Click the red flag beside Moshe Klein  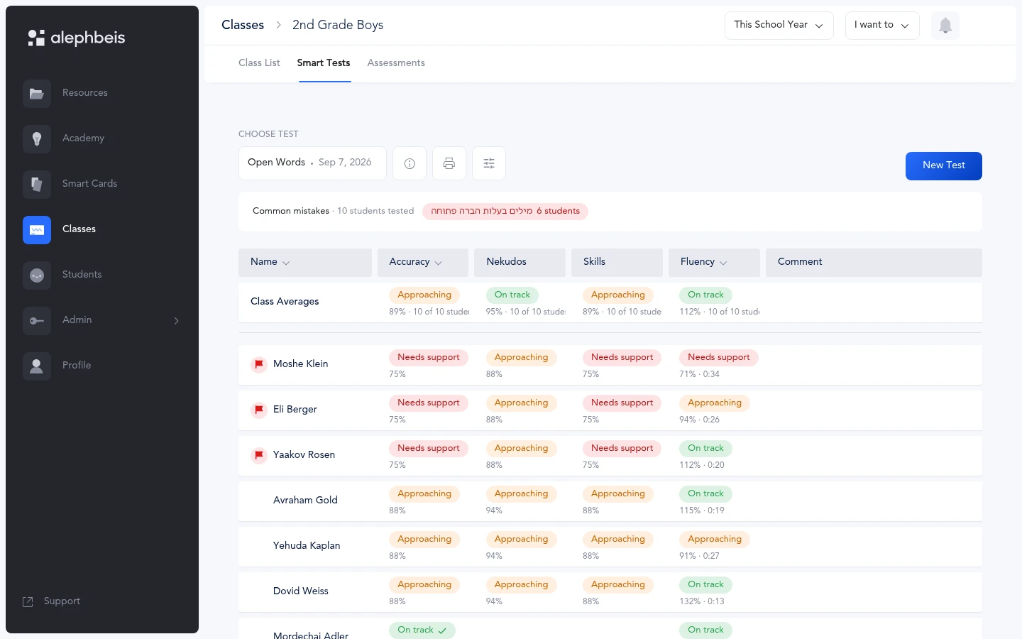259,364
